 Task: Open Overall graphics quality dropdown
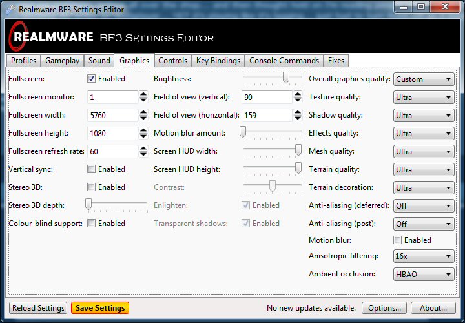424,79
